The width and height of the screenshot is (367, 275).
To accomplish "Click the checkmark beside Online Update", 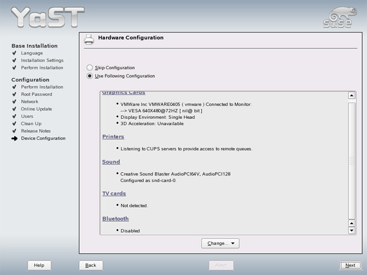I will tap(14, 109).
